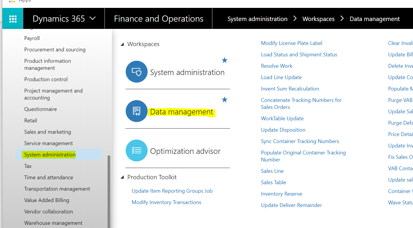
Task: Open the Dynamics 365 dropdown chevron
Action: (x=93, y=18)
